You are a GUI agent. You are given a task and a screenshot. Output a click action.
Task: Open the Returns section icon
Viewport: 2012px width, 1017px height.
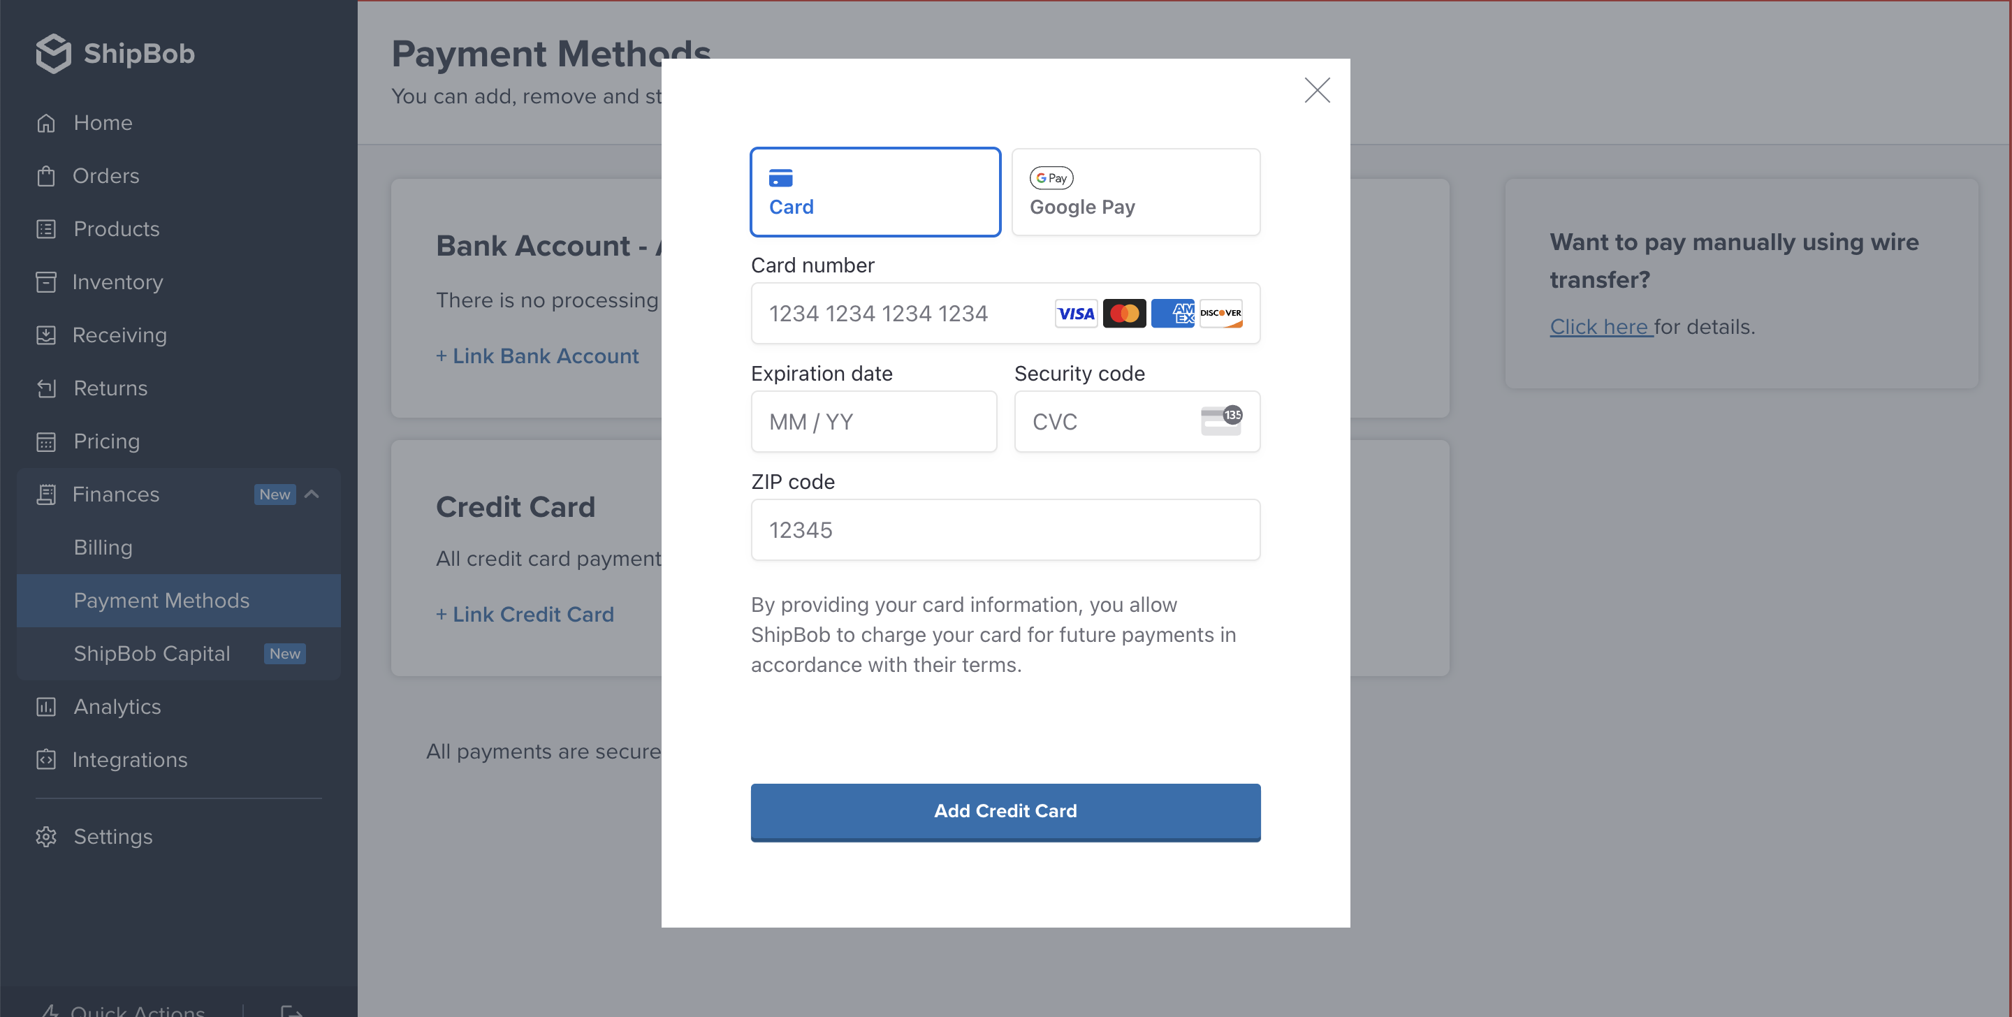[x=45, y=388]
